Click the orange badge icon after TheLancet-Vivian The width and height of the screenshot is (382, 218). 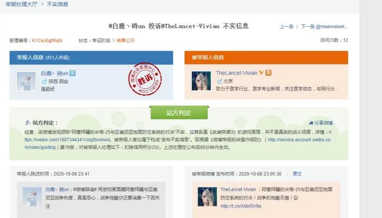[x=268, y=73]
